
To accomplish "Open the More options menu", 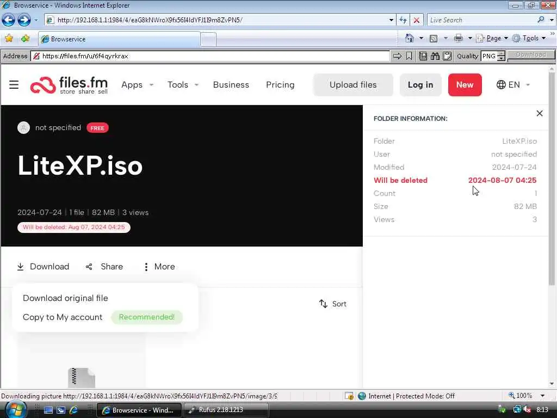I will (x=159, y=267).
